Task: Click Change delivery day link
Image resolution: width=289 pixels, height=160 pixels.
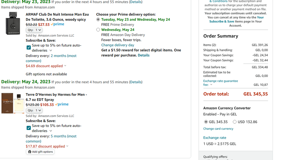Action: click(x=118, y=45)
